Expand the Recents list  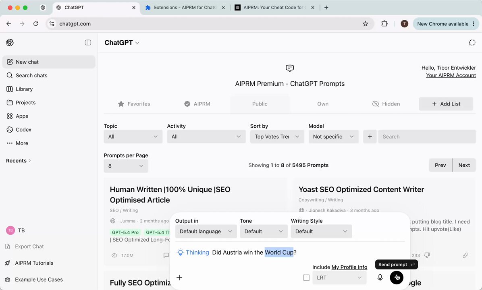(19, 160)
